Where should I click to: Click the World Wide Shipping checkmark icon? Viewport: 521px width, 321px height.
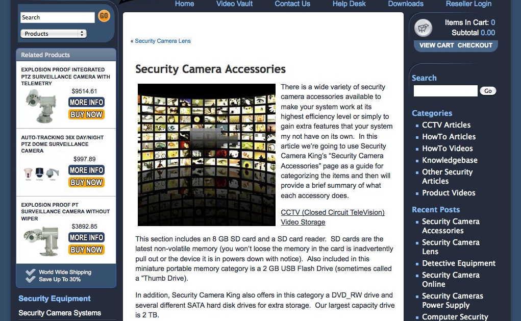30,276
